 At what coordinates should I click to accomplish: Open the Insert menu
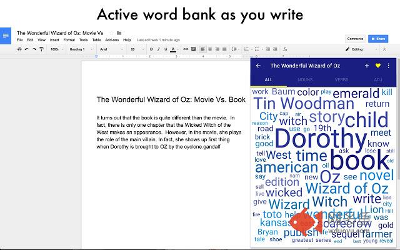pyautogui.click(x=54, y=40)
